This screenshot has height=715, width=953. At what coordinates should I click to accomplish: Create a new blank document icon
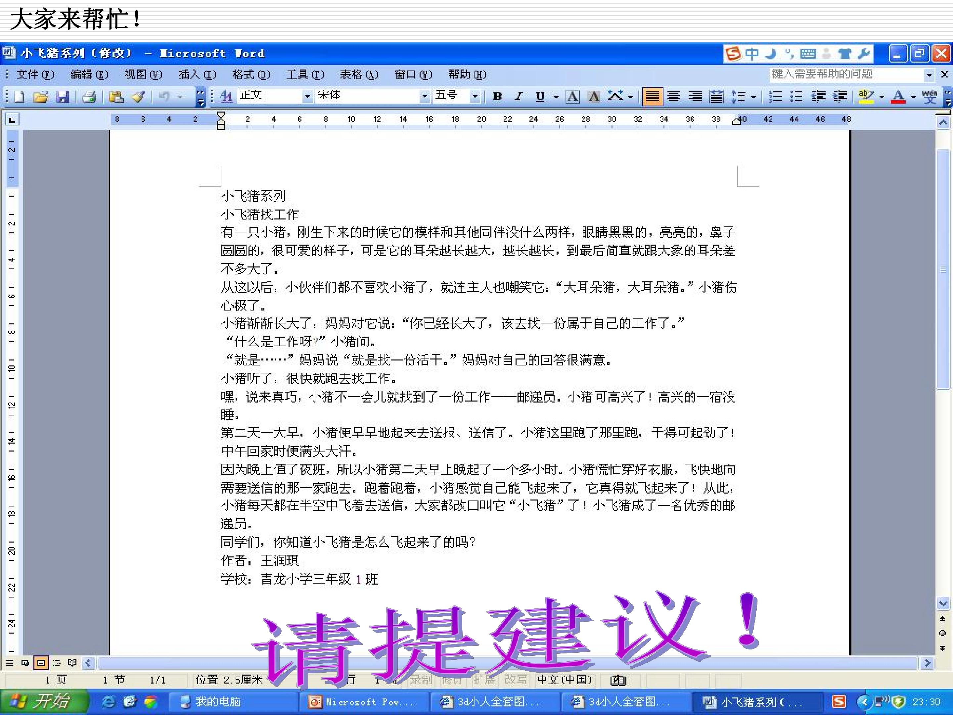pos(20,97)
